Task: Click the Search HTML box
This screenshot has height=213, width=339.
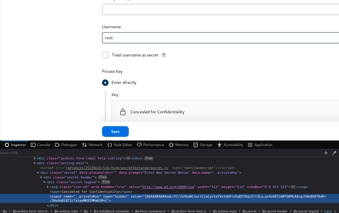Action: click(x=160, y=153)
